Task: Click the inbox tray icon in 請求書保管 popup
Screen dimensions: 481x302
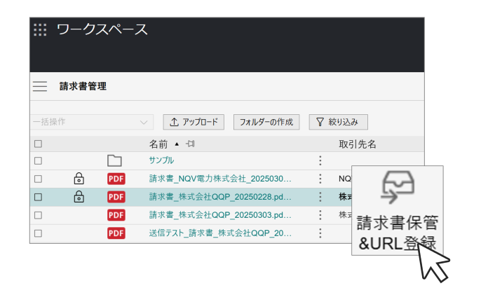Action: [398, 187]
